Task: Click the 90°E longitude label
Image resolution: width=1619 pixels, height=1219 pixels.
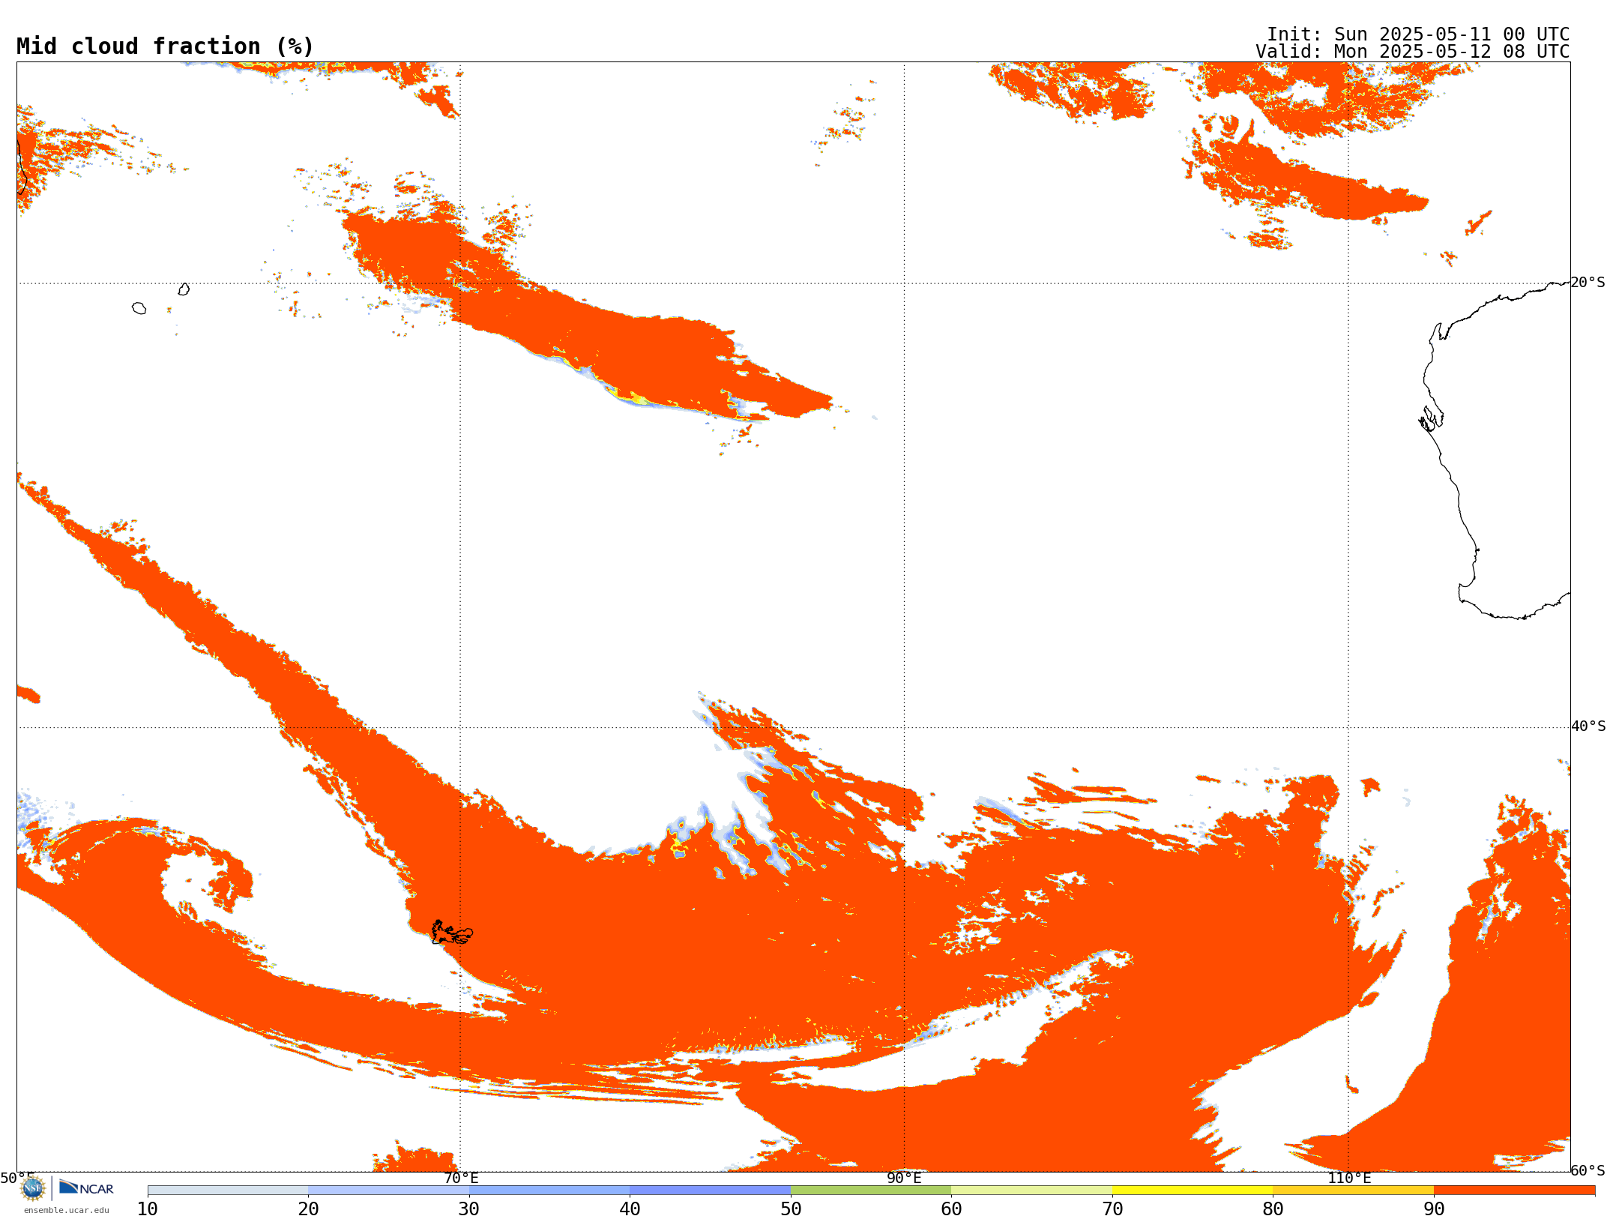Action: tap(904, 1179)
